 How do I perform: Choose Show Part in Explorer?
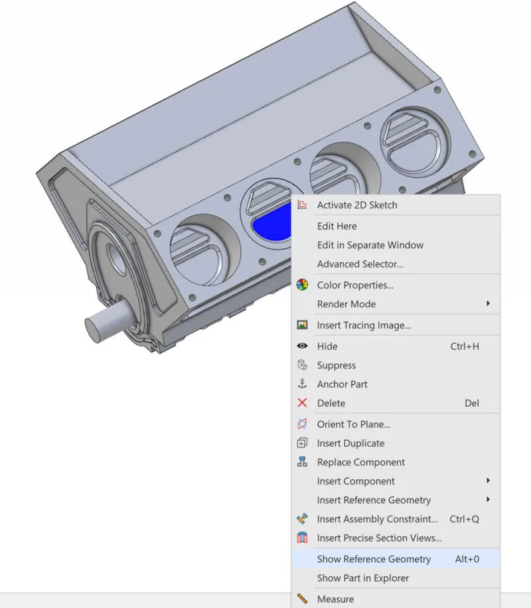point(396,577)
